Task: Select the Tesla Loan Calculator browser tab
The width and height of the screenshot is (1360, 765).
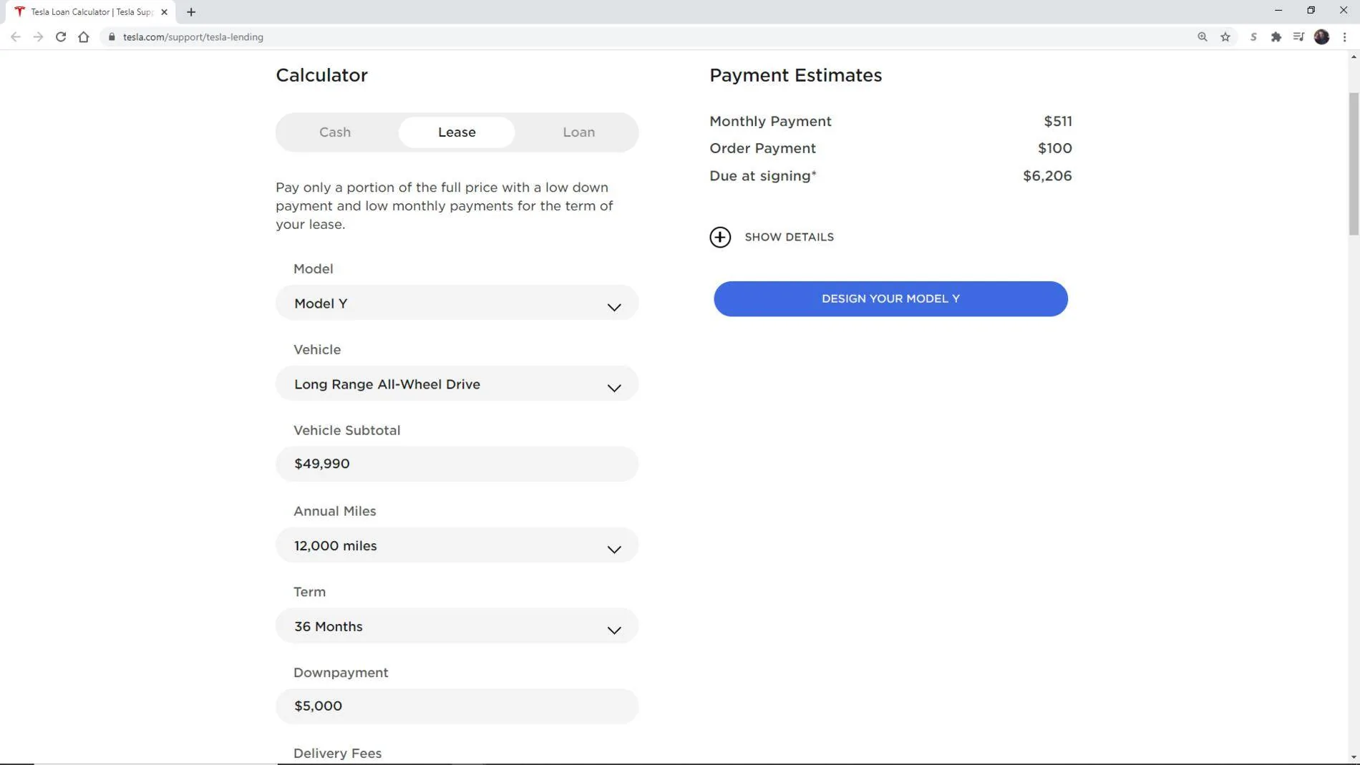Action: [x=91, y=12]
